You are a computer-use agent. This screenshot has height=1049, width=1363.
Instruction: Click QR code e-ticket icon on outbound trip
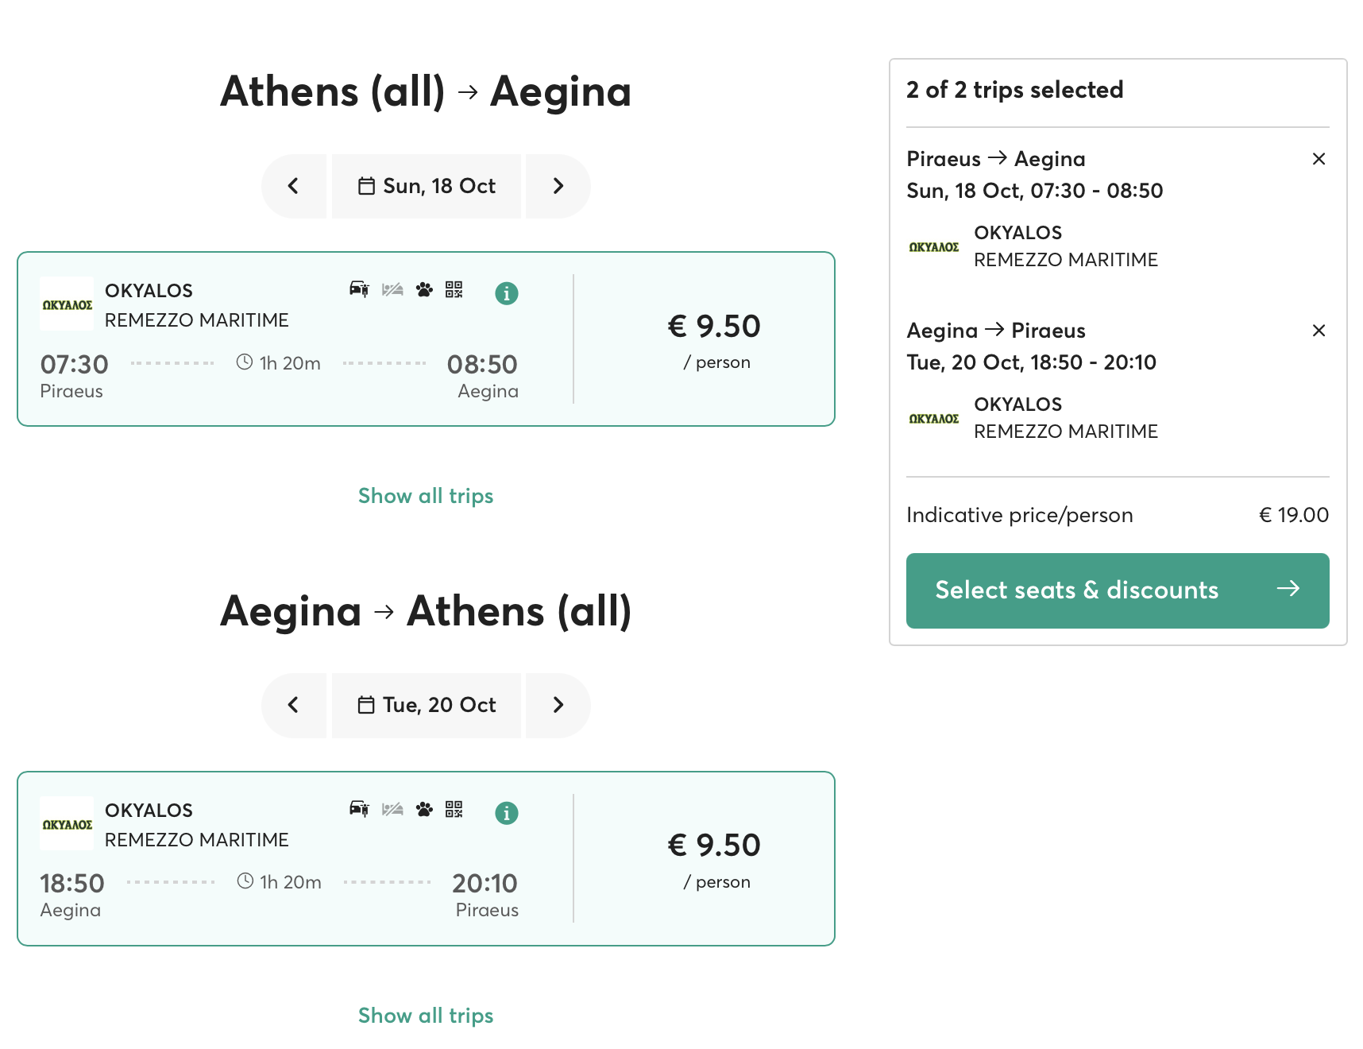tap(454, 289)
